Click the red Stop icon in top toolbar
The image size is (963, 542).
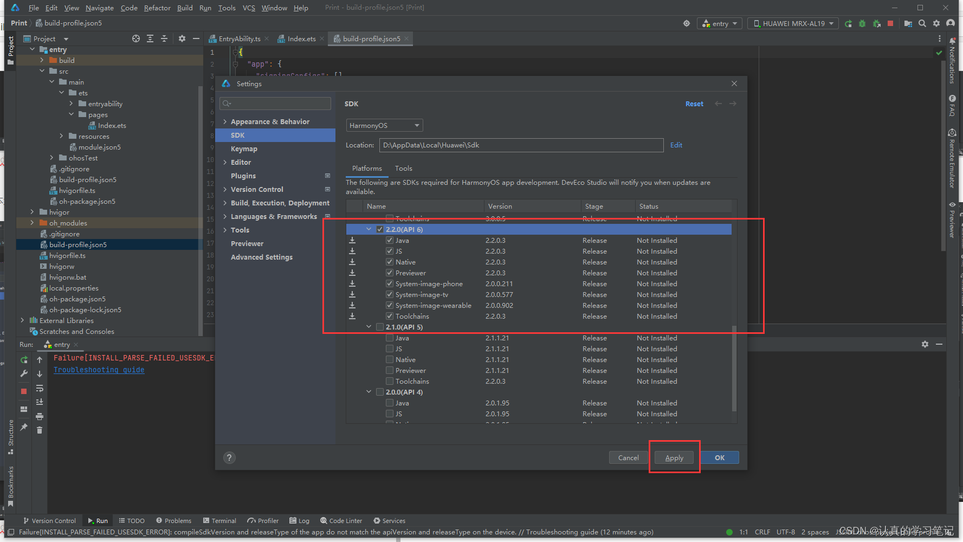(890, 23)
